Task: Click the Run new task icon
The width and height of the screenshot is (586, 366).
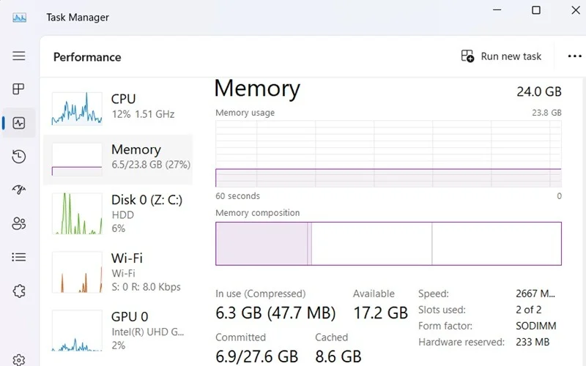Action: (x=467, y=56)
